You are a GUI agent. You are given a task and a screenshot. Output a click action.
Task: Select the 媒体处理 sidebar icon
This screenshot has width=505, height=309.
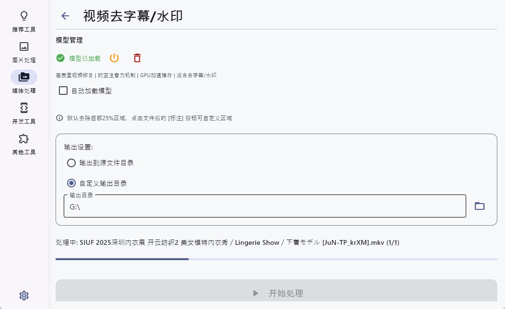(24, 82)
